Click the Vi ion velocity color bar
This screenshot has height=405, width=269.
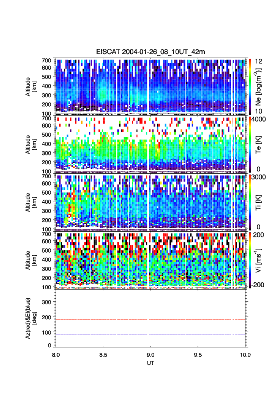coord(250,260)
